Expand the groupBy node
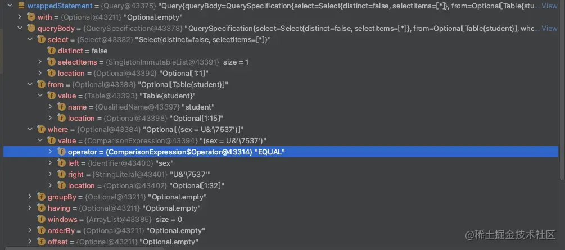The image size is (565, 250). pyautogui.click(x=30, y=197)
